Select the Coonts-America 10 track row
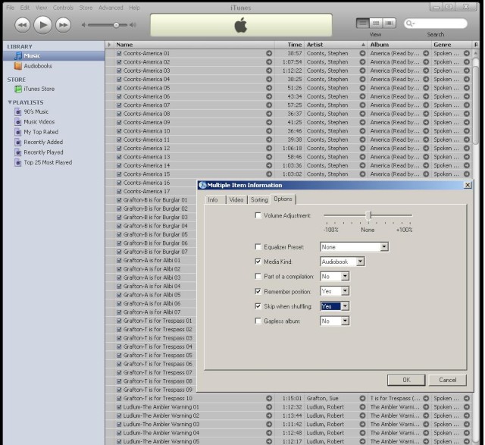Image resolution: width=485 pixels, height=445 pixels. pos(289,131)
